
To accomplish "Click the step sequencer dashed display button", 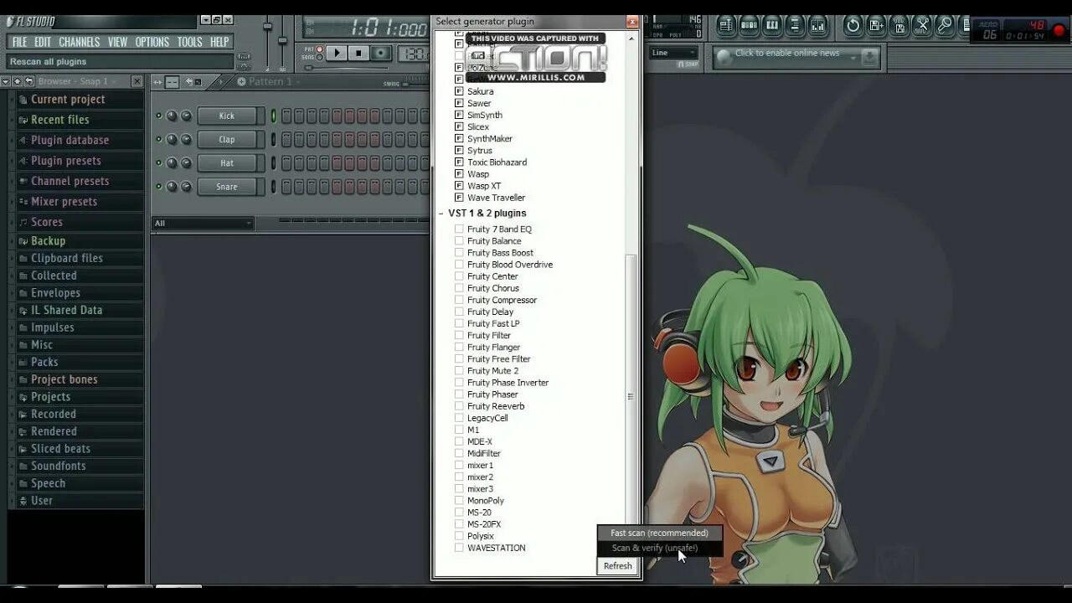I will [x=172, y=81].
